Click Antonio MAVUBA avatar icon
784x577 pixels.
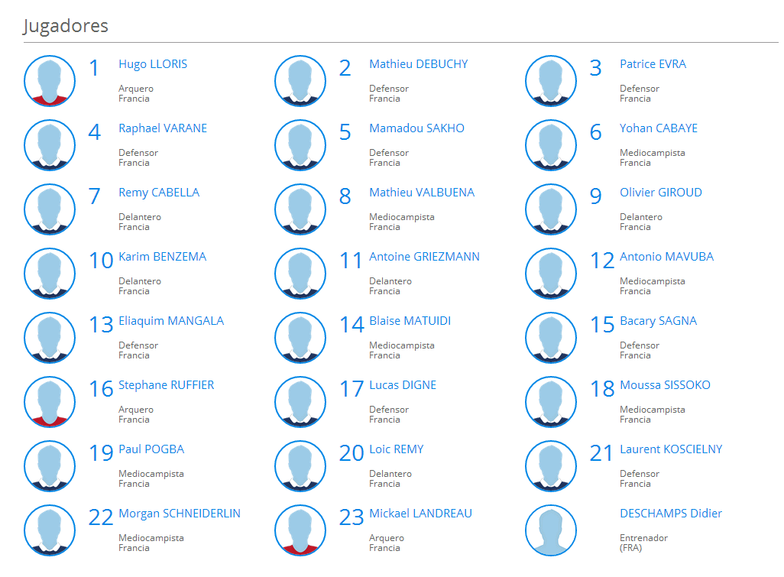551,274
